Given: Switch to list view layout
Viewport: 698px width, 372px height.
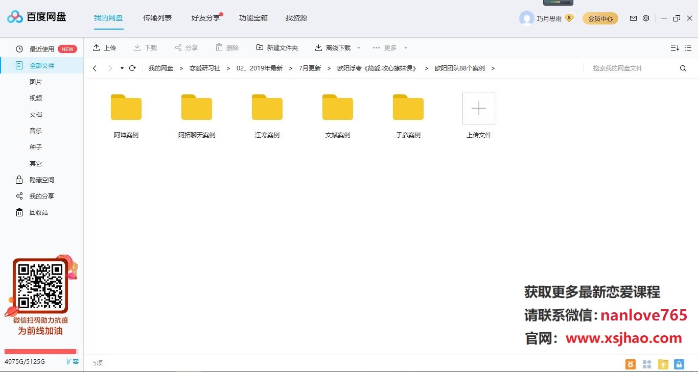Looking at the screenshot, I should coord(689,48).
